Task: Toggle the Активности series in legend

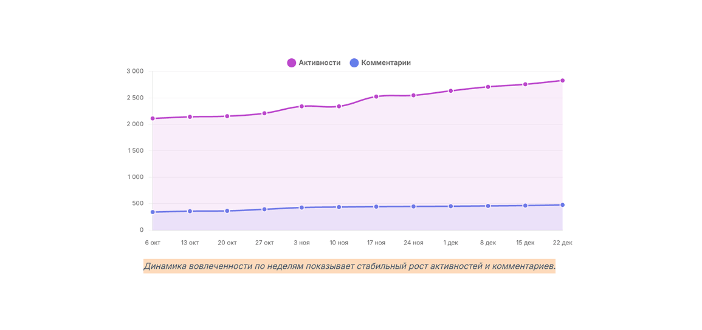Action: (319, 62)
